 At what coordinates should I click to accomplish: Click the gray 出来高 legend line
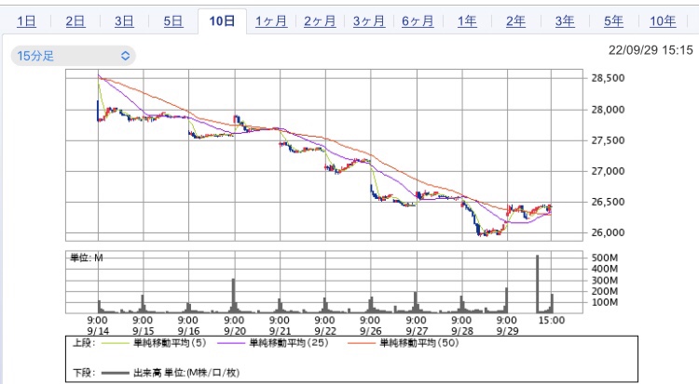(115, 373)
